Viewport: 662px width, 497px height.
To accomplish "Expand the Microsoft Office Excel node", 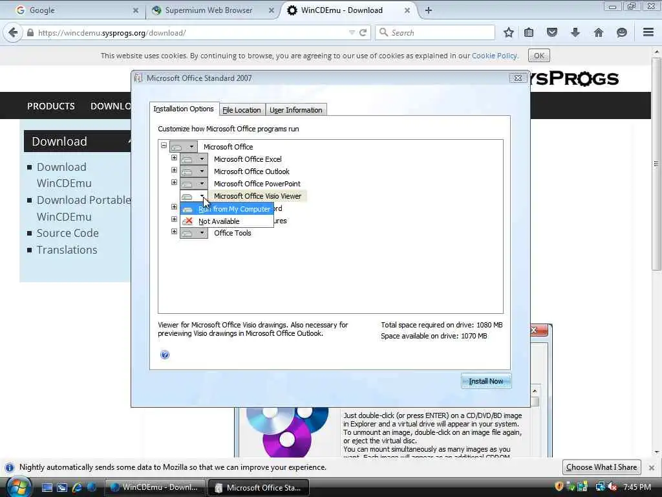I will [174, 158].
